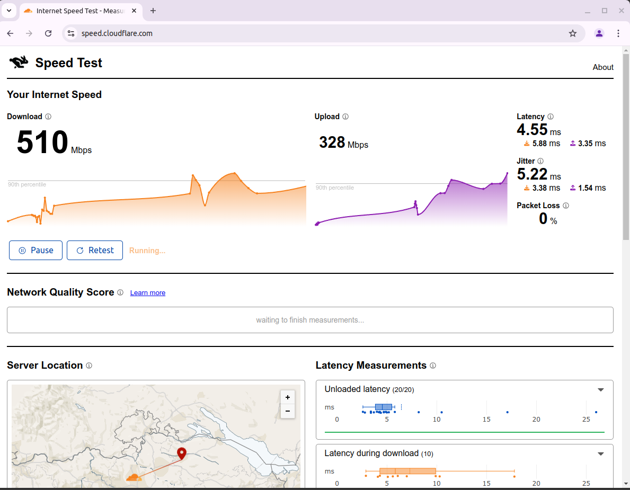The width and height of the screenshot is (630, 490).
Task: Open the browser tab search dropdown
Action: tap(8, 11)
